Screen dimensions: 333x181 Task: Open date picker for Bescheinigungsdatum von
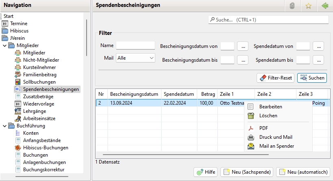click(243, 46)
